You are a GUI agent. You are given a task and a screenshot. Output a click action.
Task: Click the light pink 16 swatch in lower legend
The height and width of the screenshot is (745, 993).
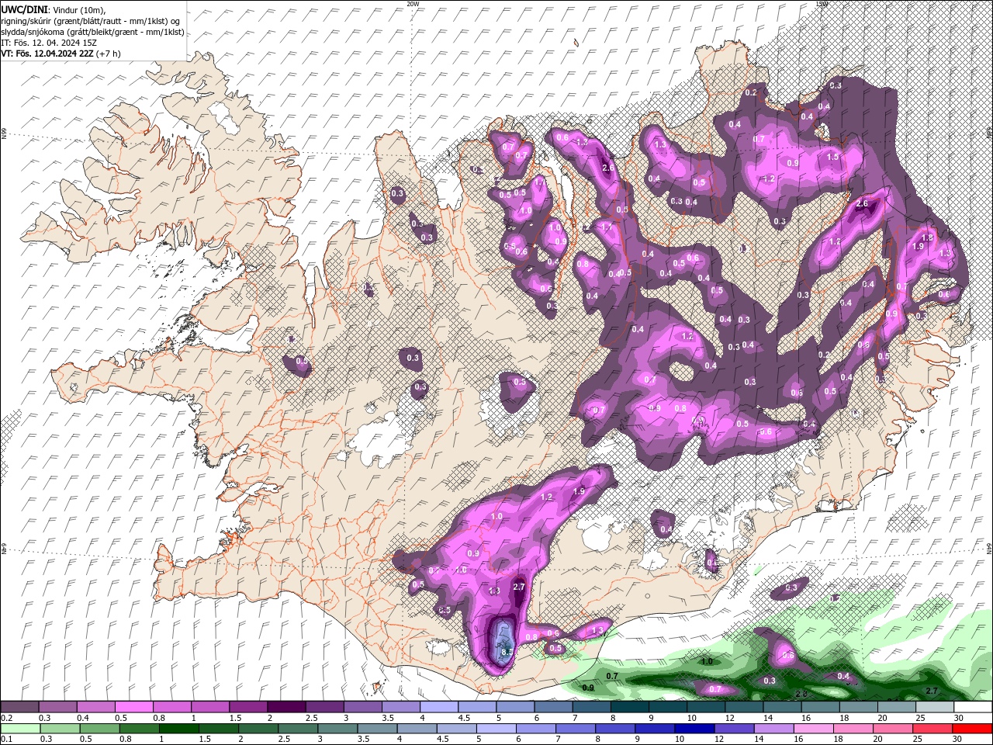[813, 729]
